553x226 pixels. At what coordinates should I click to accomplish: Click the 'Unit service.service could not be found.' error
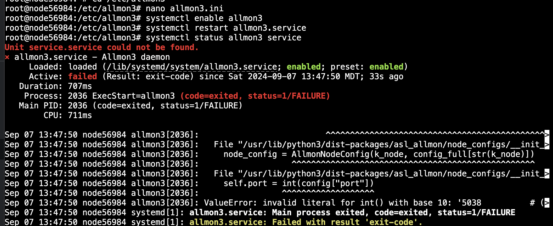point(102,47)
